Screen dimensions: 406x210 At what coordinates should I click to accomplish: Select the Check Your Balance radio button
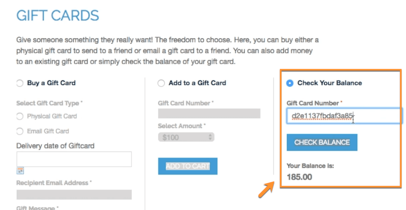[290, 83]
